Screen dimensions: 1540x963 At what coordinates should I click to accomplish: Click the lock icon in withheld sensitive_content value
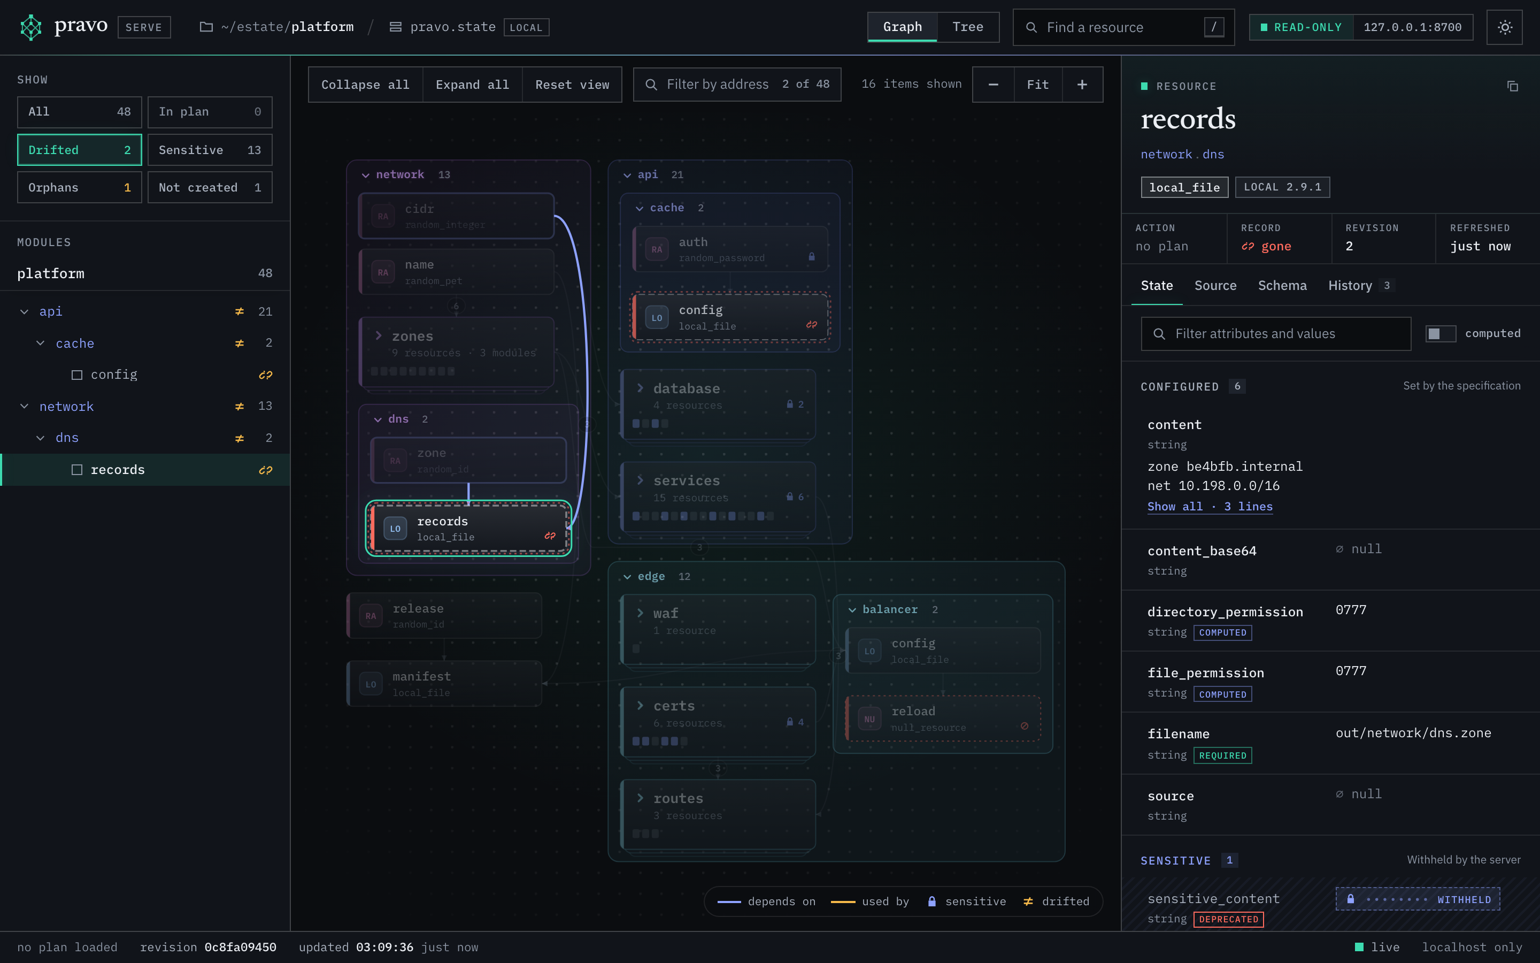coord(1350,899)
